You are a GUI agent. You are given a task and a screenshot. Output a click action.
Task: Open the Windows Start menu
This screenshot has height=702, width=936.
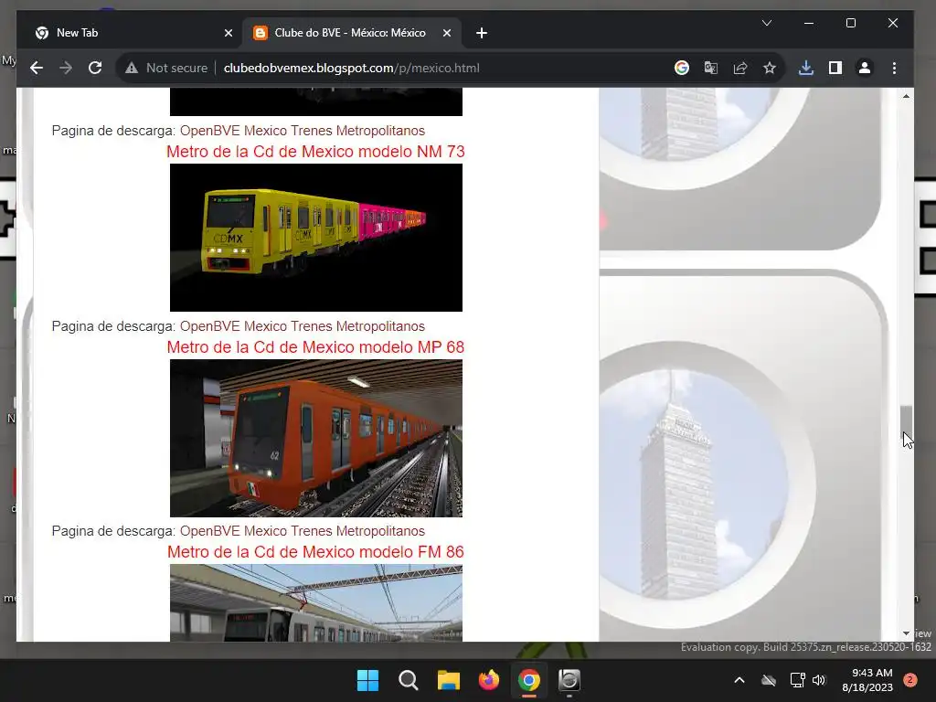click(367, 680)
